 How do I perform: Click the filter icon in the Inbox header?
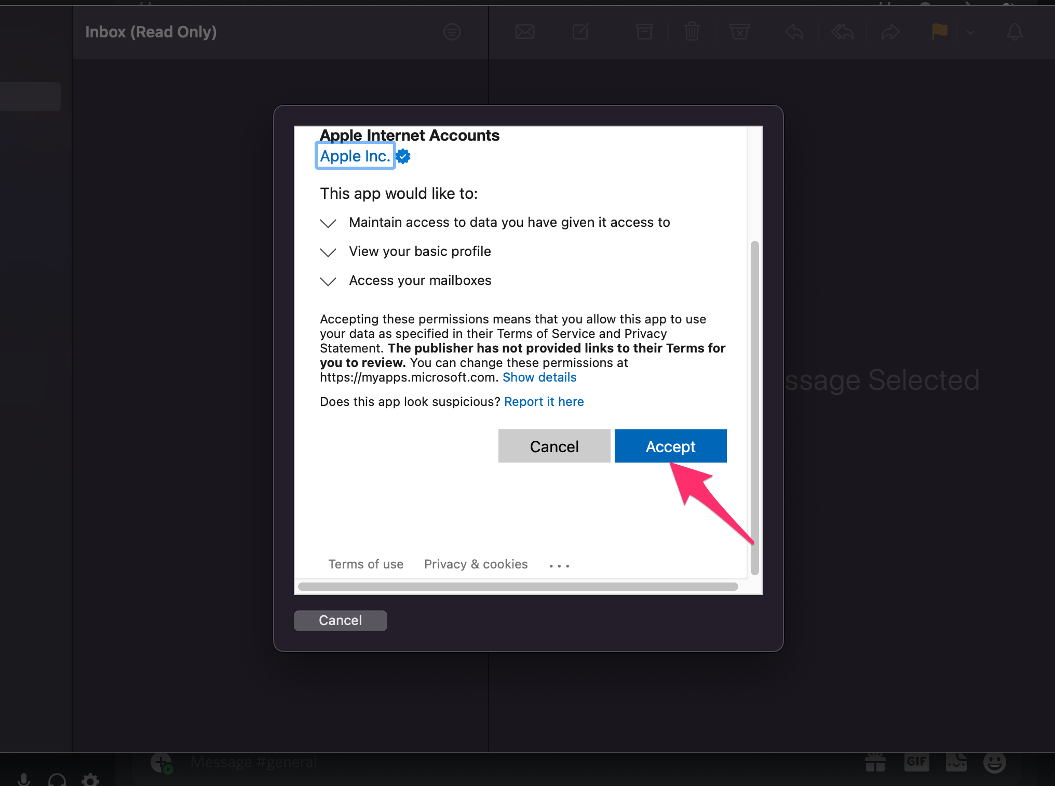click(452, 32)
